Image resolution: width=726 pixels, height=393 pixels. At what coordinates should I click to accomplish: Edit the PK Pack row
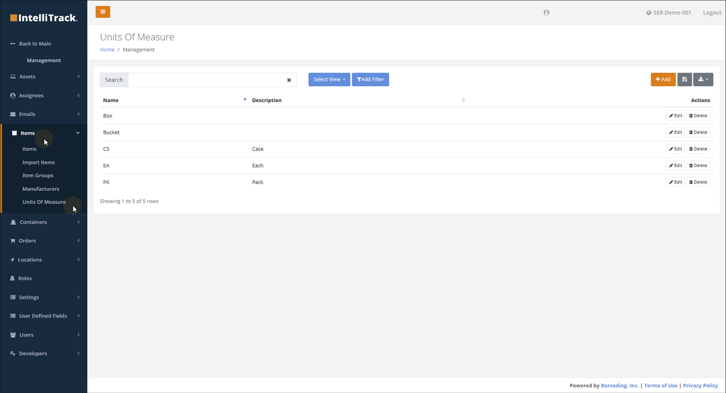(676, 182)
